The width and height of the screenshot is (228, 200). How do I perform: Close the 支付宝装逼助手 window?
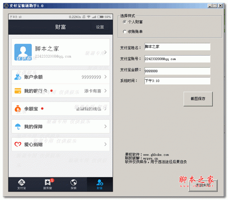click(220, 6)
